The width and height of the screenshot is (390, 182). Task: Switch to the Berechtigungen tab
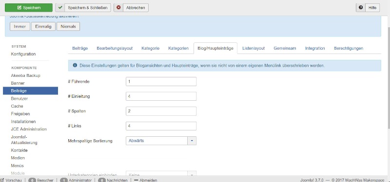click(349, 48)
